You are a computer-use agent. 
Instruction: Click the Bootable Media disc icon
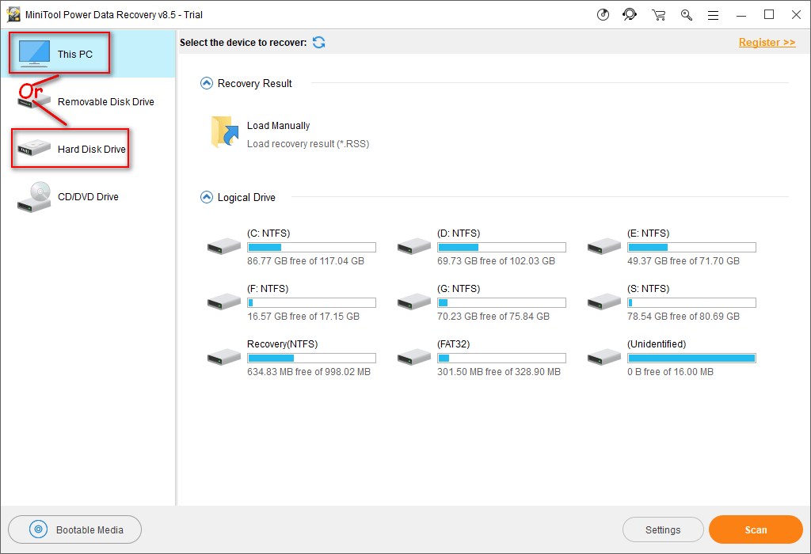[38, 529]
